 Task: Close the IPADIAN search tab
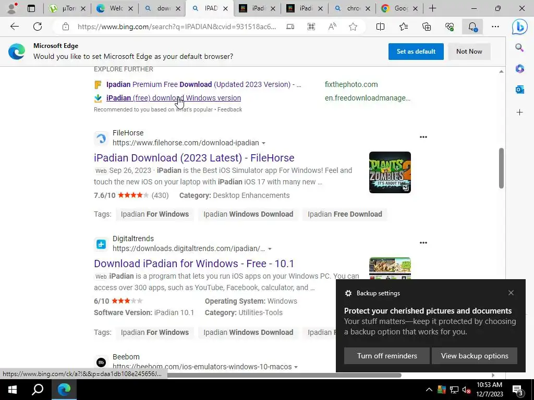point(225,9)
